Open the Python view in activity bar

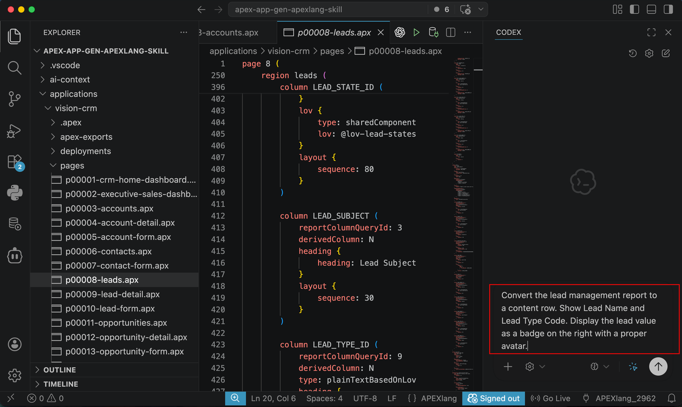click(15, 193)
